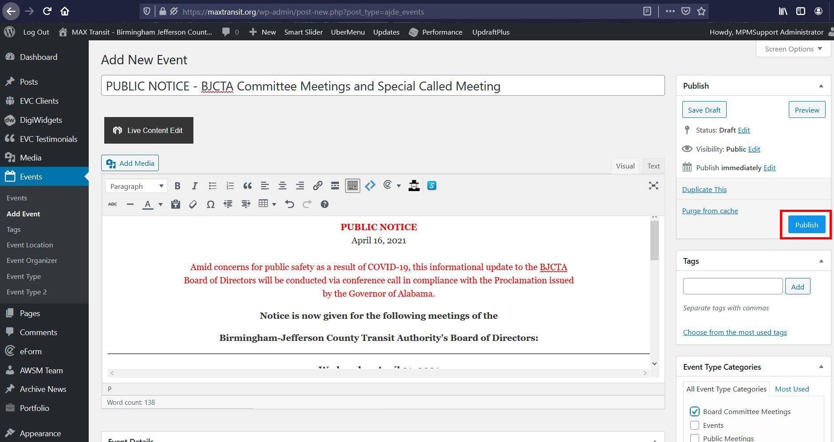Switch to the Visual editor tab
The image size is (834, 442).
(625, 166)
